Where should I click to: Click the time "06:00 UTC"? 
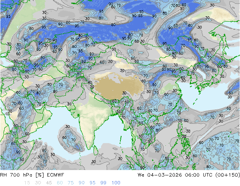pos(198,175)
